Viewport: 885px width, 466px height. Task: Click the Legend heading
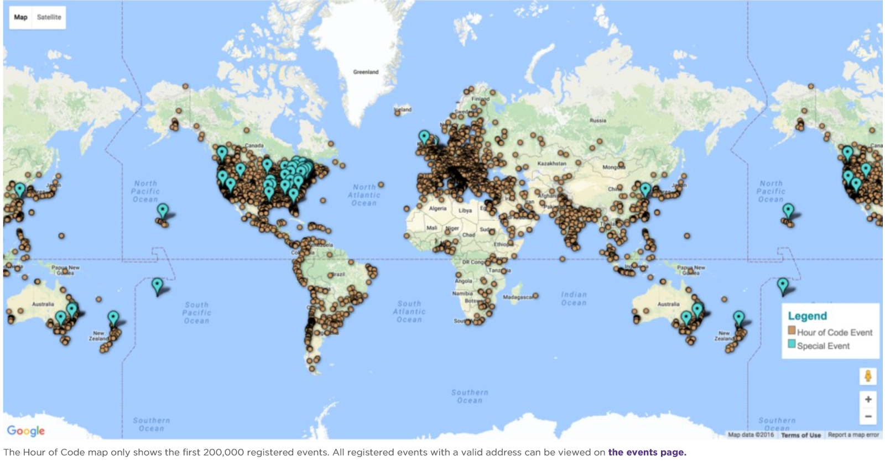pyautogui.click(x=808, y=316)
